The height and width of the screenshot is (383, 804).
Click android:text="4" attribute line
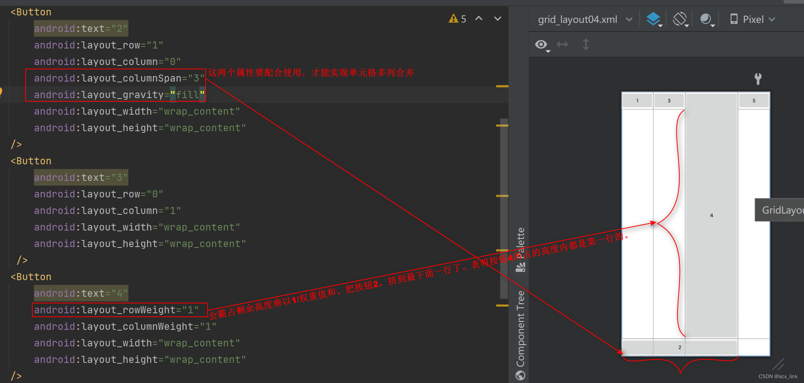pyautogui.click(x=81, y=294)
